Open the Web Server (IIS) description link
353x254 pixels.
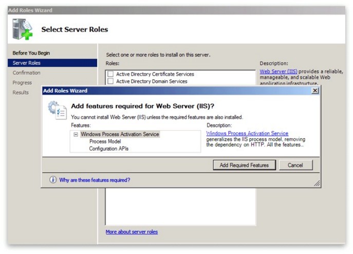pos(278,71)
